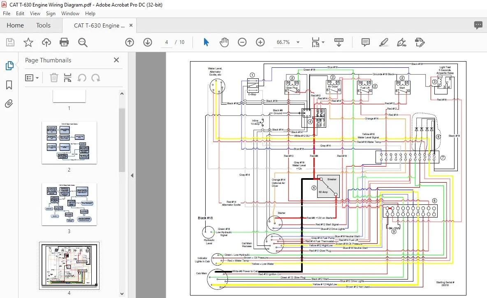Viewport: 487px width, 298px height.
Task: Close the CAT T-630 Engine tab
Action: [x=131, y=25]
